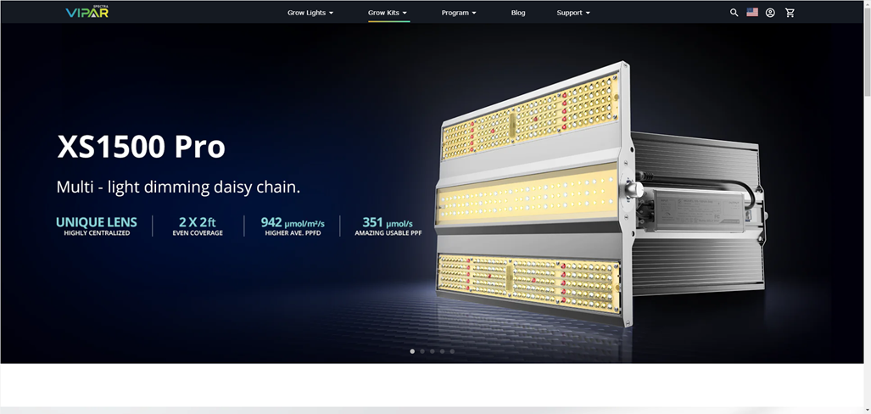Open the Support dropdown menu
This screenshot has height=414, width=871.
click(573, 13)
